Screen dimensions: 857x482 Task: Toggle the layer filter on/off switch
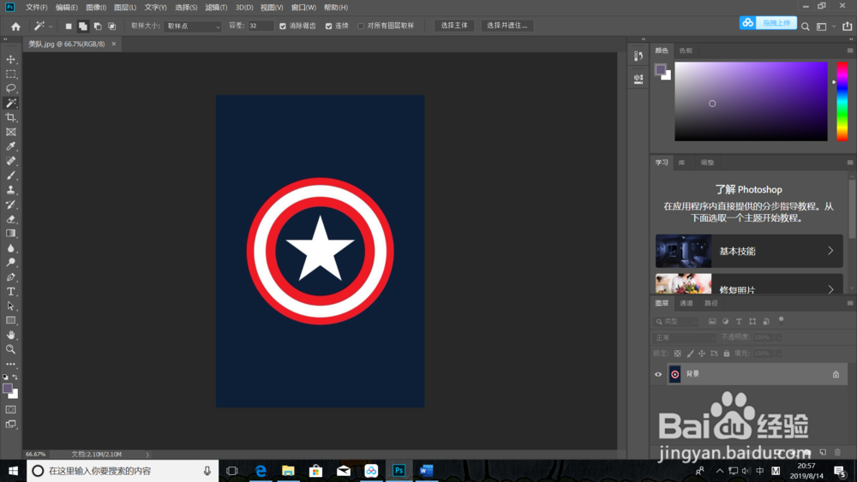781,320
